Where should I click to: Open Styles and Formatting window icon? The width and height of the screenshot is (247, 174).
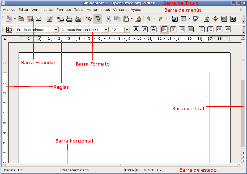coord(9,30)
